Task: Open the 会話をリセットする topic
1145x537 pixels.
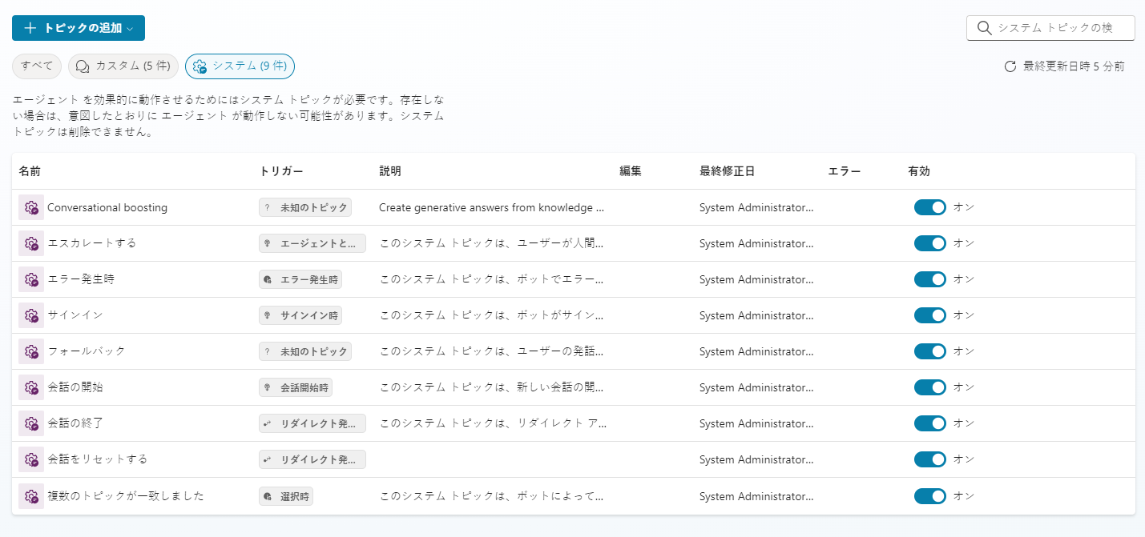Action: click(x=97, y=459)
